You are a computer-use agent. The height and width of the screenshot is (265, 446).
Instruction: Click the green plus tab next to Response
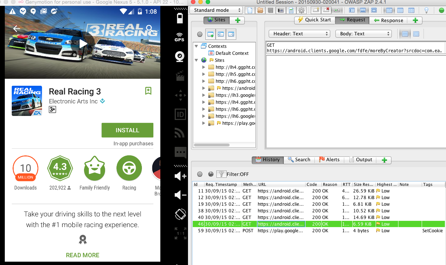(415, 20)
